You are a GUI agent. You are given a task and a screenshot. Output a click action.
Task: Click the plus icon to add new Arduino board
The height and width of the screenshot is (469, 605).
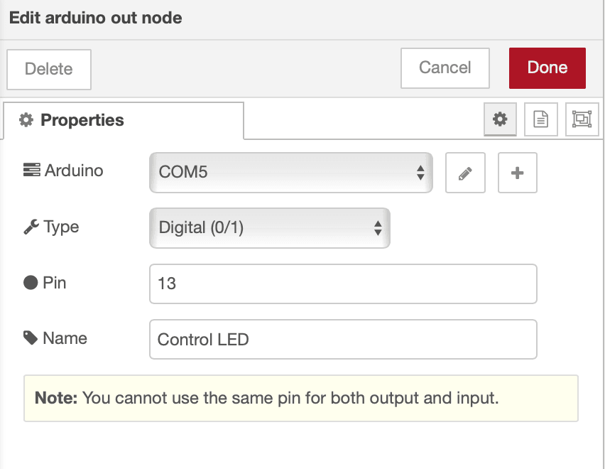[x=517, y=173]
